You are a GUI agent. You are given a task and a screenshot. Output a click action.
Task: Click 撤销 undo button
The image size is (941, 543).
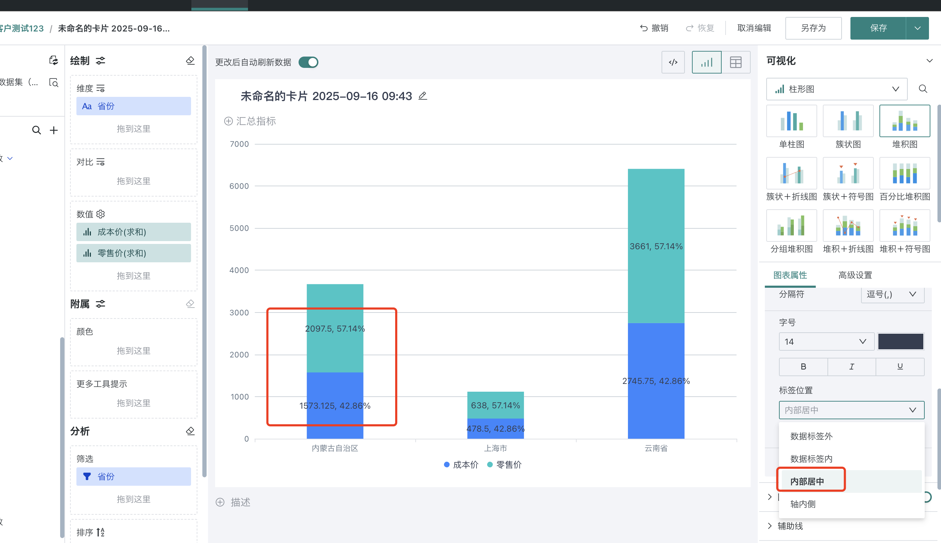click(654, 28)
